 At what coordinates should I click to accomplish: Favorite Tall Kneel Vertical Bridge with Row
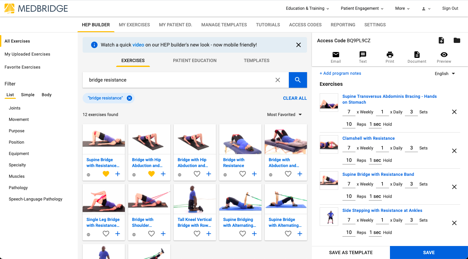point(197,234)
